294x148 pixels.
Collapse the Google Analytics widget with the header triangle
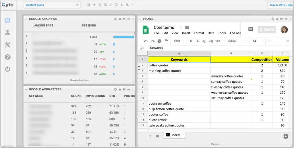(x=26, y=19)
